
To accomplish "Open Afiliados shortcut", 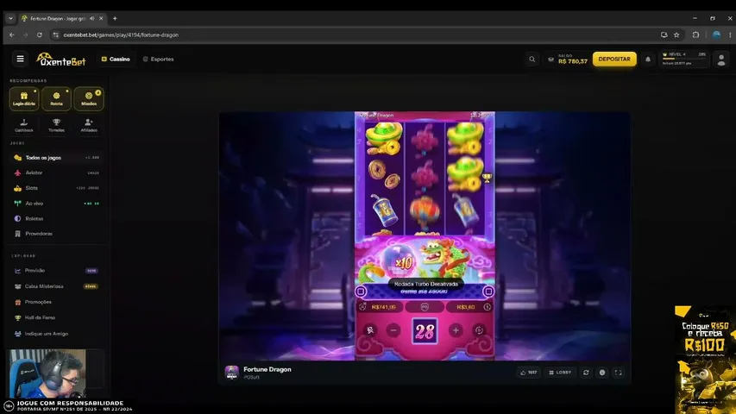I will point(89,125).
